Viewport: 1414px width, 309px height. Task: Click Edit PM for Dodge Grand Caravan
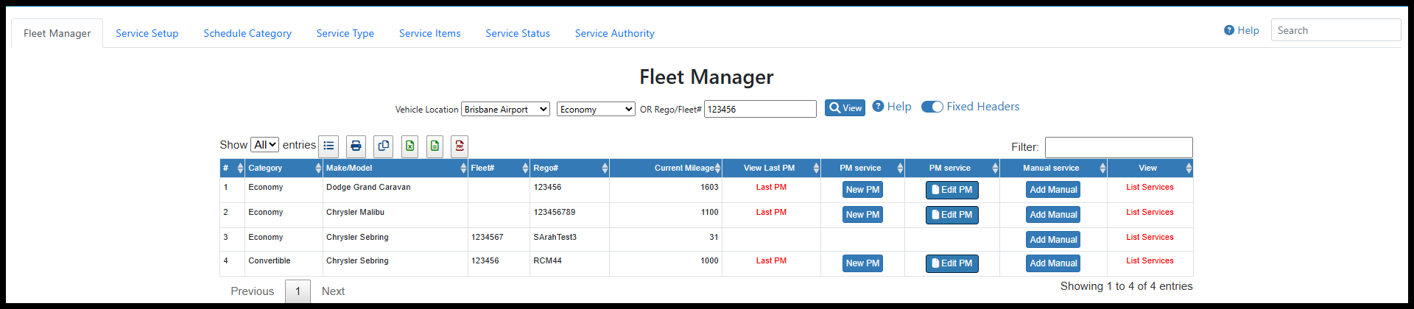pos(952,190)
